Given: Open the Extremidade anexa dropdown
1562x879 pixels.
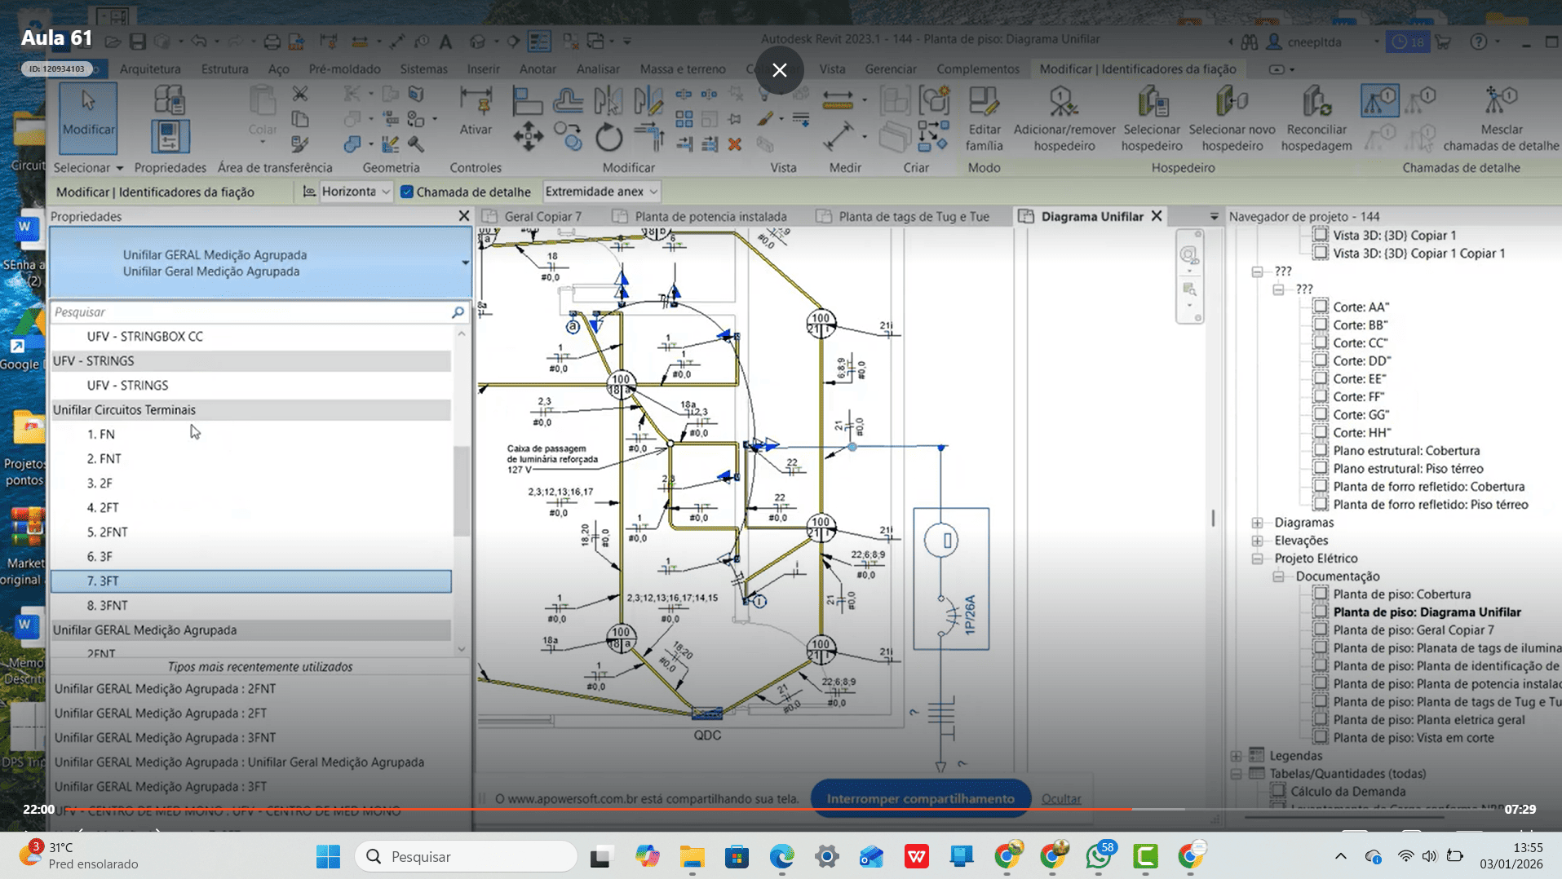Looking at the screenshot, I should tap(601, 192).
